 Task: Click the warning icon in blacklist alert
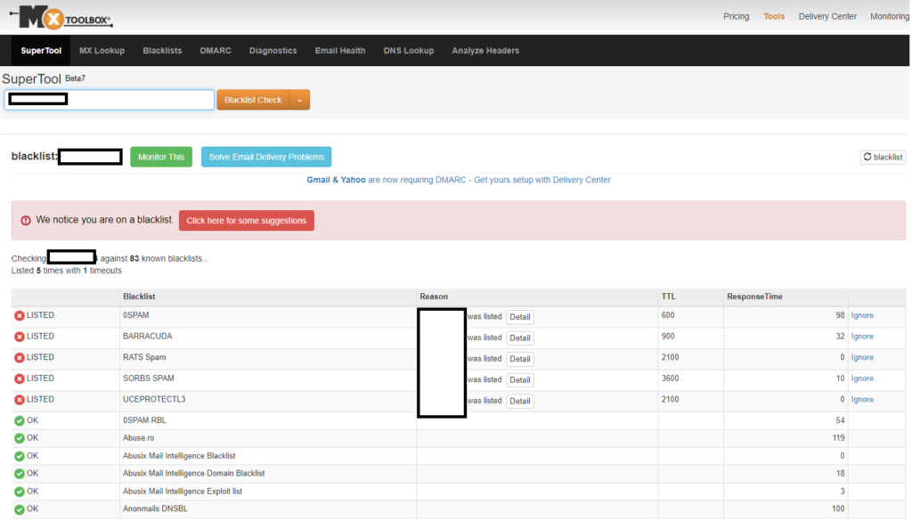26,220
